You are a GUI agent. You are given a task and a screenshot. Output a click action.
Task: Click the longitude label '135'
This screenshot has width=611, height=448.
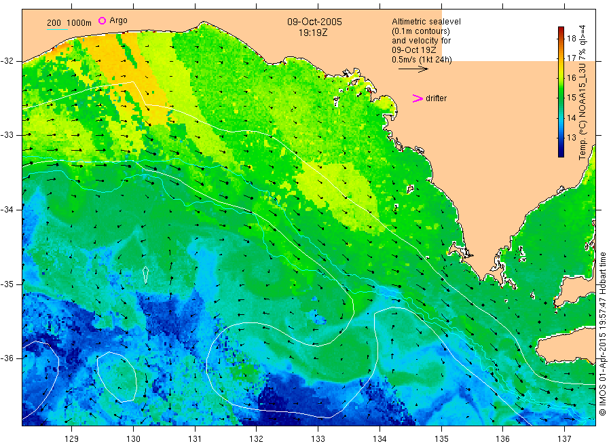[x=441, y=438]
